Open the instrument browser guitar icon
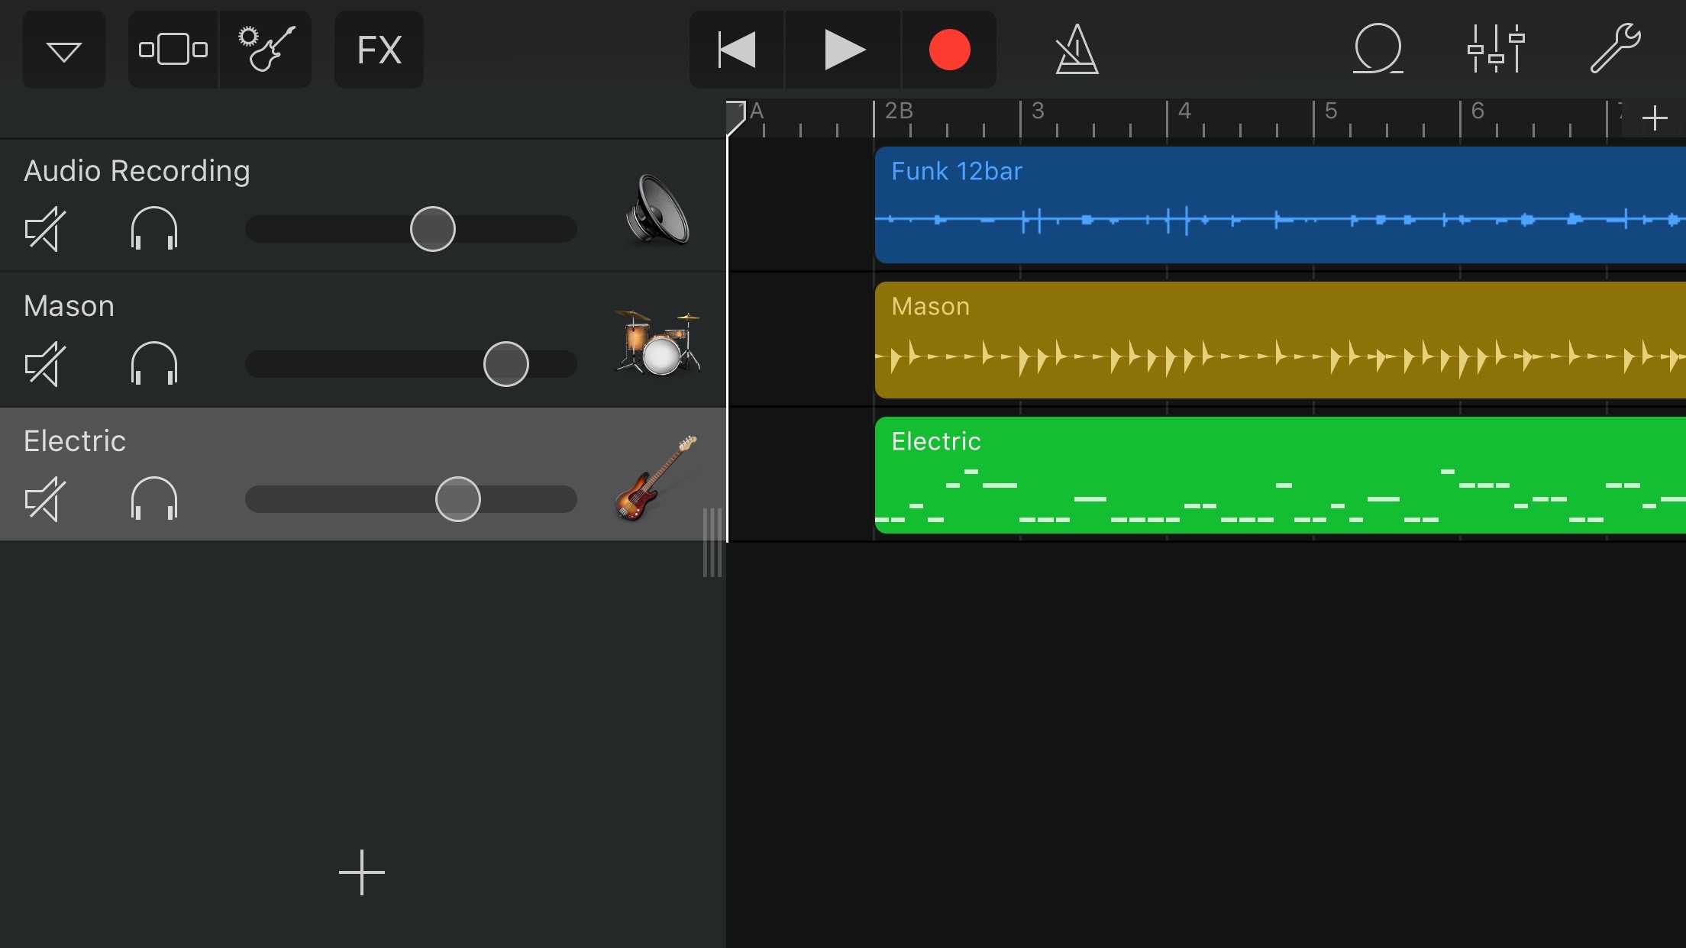Image resolution: width=1686 pixels, height=948 pixels. (266, 50)
